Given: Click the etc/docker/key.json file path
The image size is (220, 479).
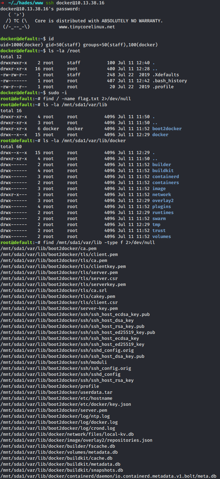Looking at the screenshot, I should coord(65,404).
